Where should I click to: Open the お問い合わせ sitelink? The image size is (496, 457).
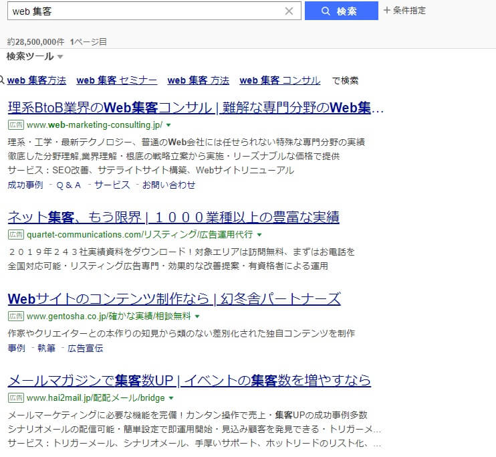pyautogui.click(x=168, y=185)
